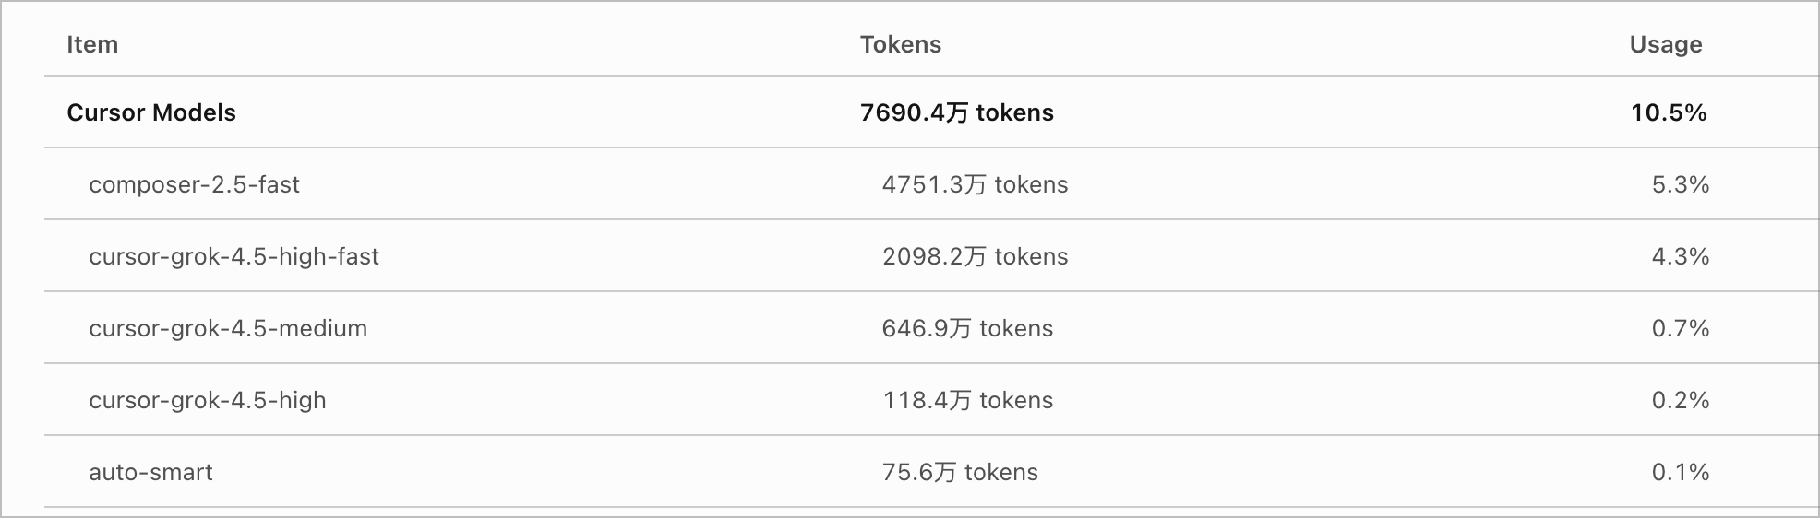Select the composer-2.5-fast row
1820x518 pixels.
pyautogui.click(x=931, y=184)
